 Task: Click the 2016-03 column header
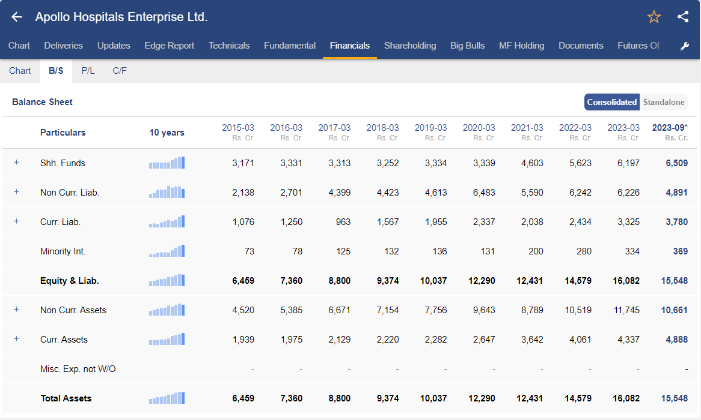click(x=286, y=128)
